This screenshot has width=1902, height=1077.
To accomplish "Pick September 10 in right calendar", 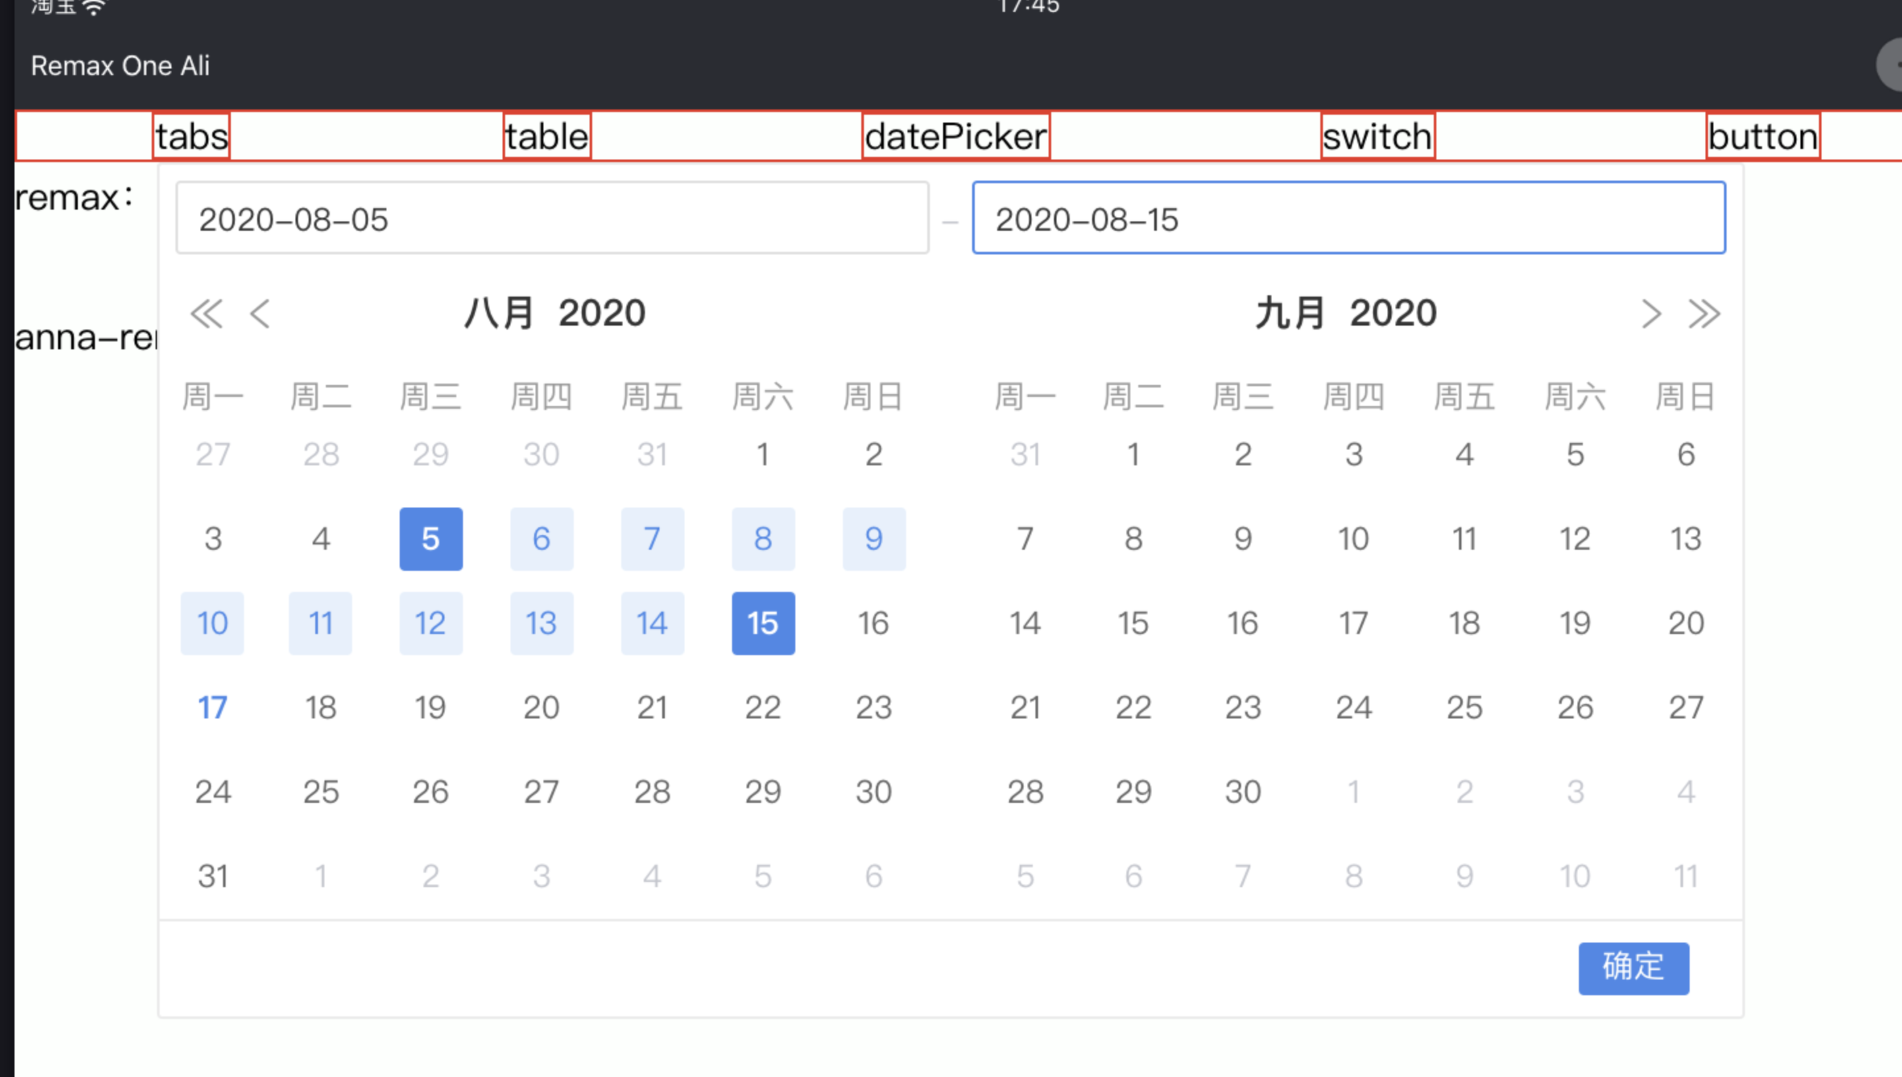I will coord(1353,539).
